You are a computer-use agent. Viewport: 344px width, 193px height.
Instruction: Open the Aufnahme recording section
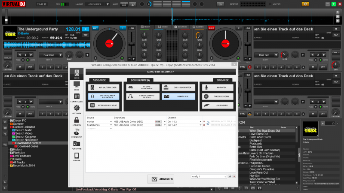77,145
